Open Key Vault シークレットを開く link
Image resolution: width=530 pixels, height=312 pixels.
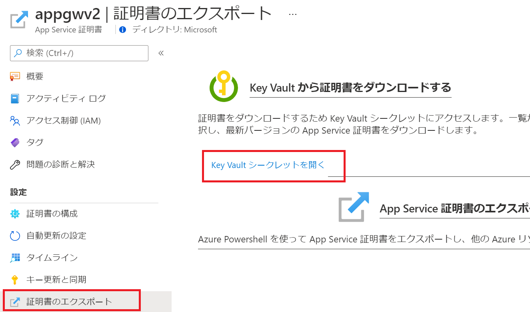268,165
